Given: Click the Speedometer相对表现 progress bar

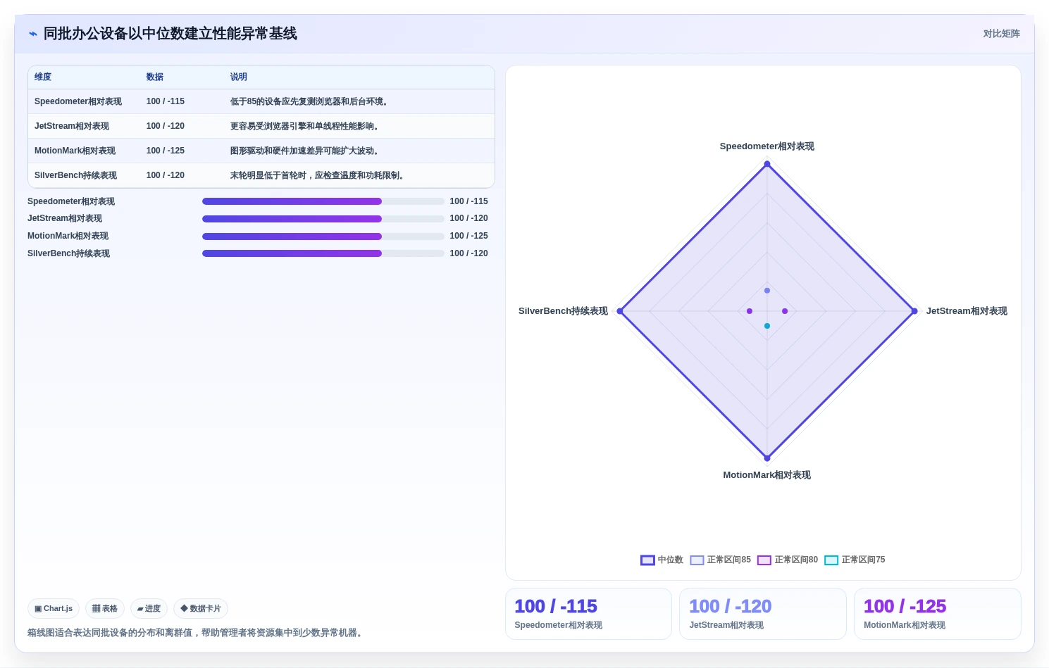Looking at the screenshot, I should tap(323, 201).
